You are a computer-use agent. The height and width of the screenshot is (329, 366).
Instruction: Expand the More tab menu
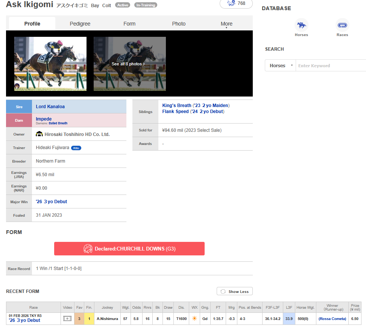pyautogui.click(x=226, y=24)
